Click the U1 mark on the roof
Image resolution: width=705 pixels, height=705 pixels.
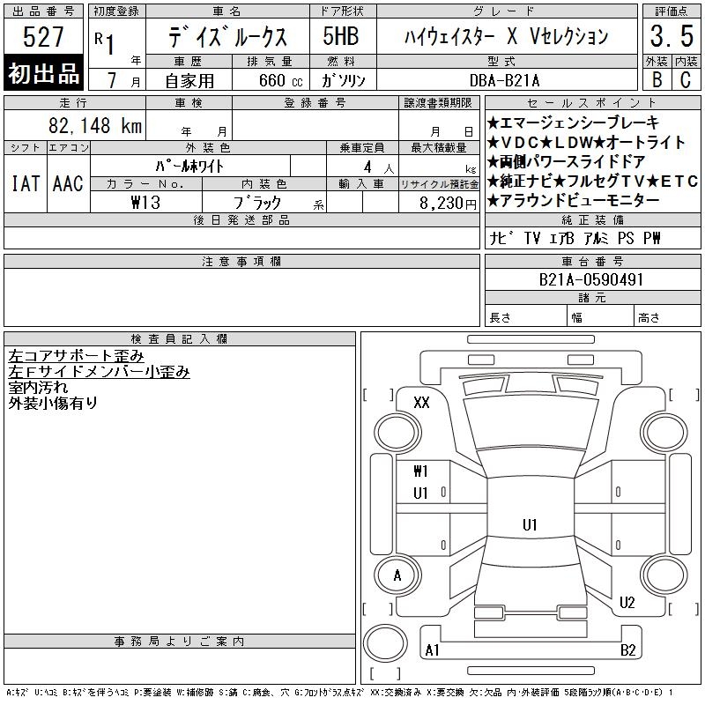530,524
